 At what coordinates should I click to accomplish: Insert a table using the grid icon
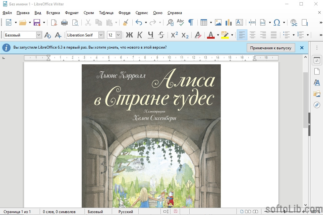pyautogui.click(x=204, y=22)
